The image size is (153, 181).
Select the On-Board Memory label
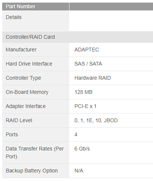27,92
